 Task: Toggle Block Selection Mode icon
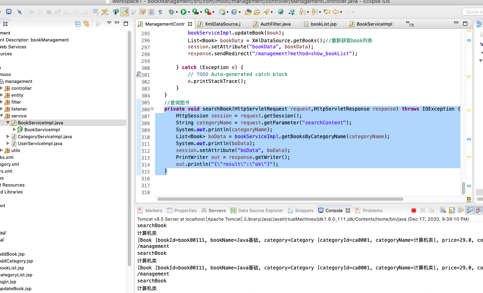coord(151,12)
